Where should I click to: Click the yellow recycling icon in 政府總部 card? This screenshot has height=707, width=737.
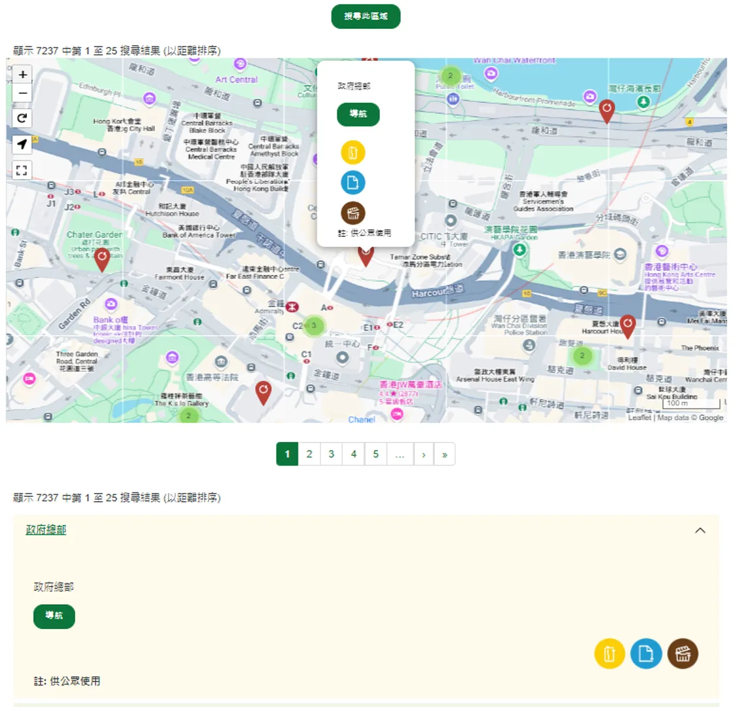pyautogui.click(x=609, y=653)
